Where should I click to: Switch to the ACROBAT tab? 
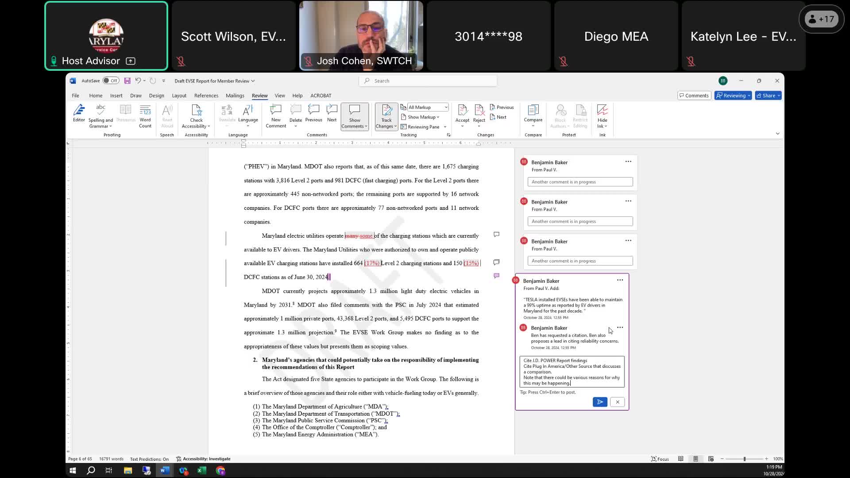[x=321, y=96]
